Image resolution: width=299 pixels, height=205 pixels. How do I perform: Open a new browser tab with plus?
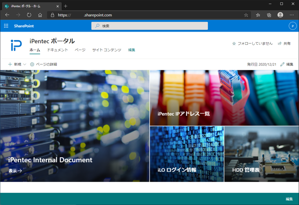pos(66,6)
